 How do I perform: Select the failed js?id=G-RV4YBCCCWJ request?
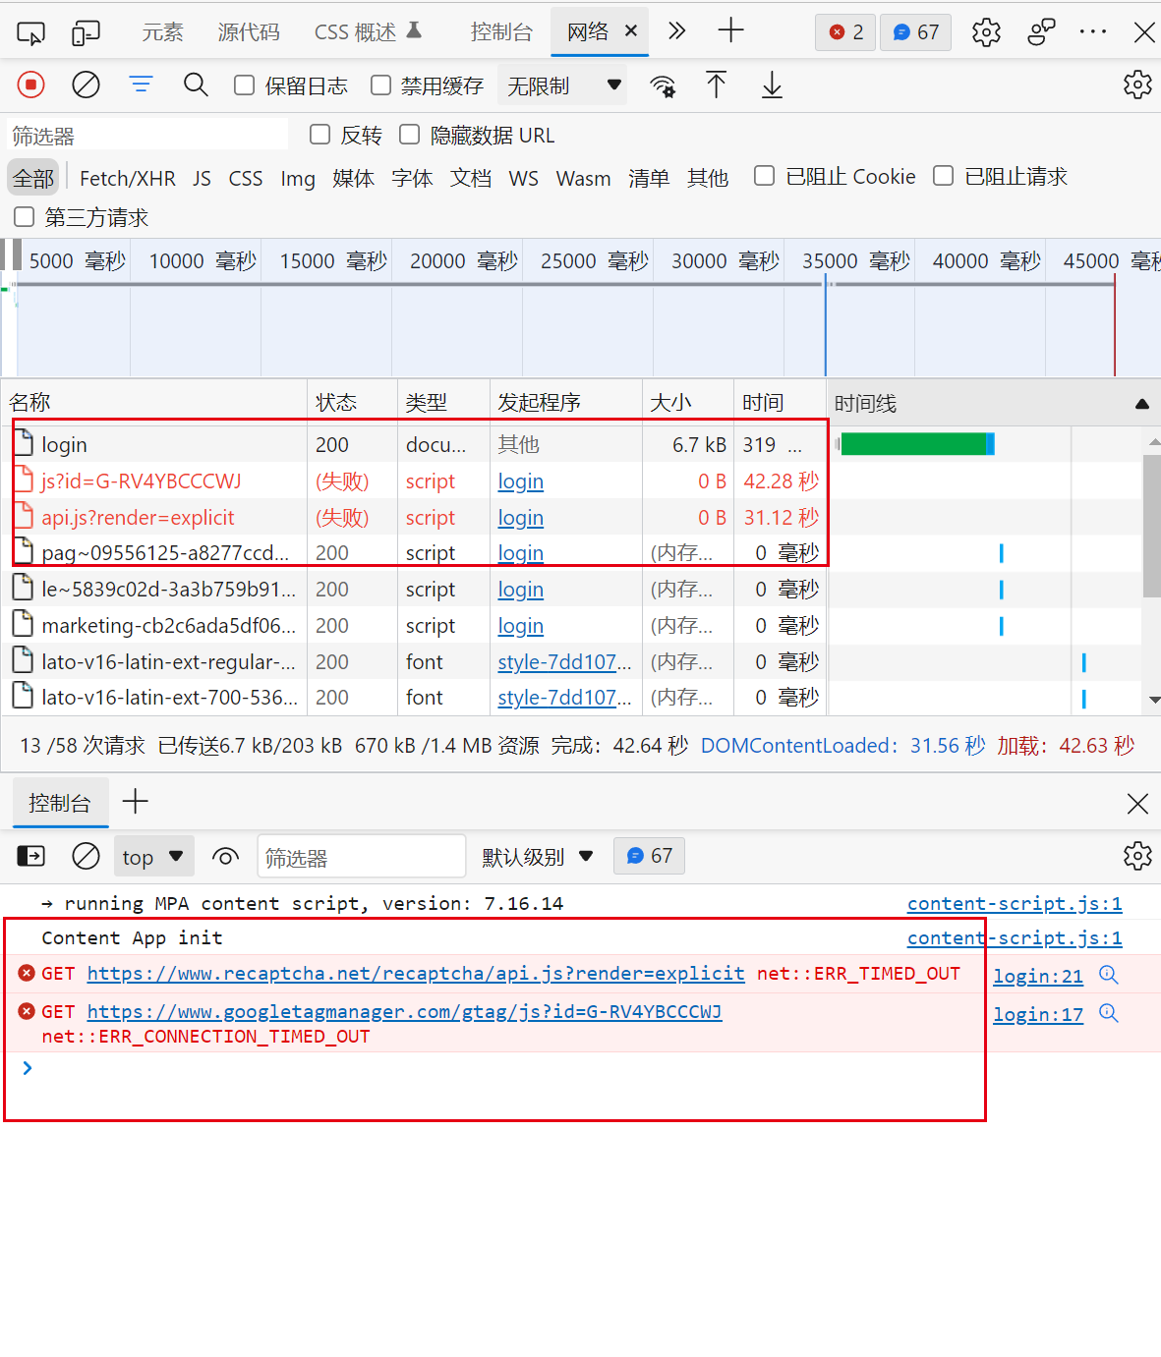(x=142, y=481)
